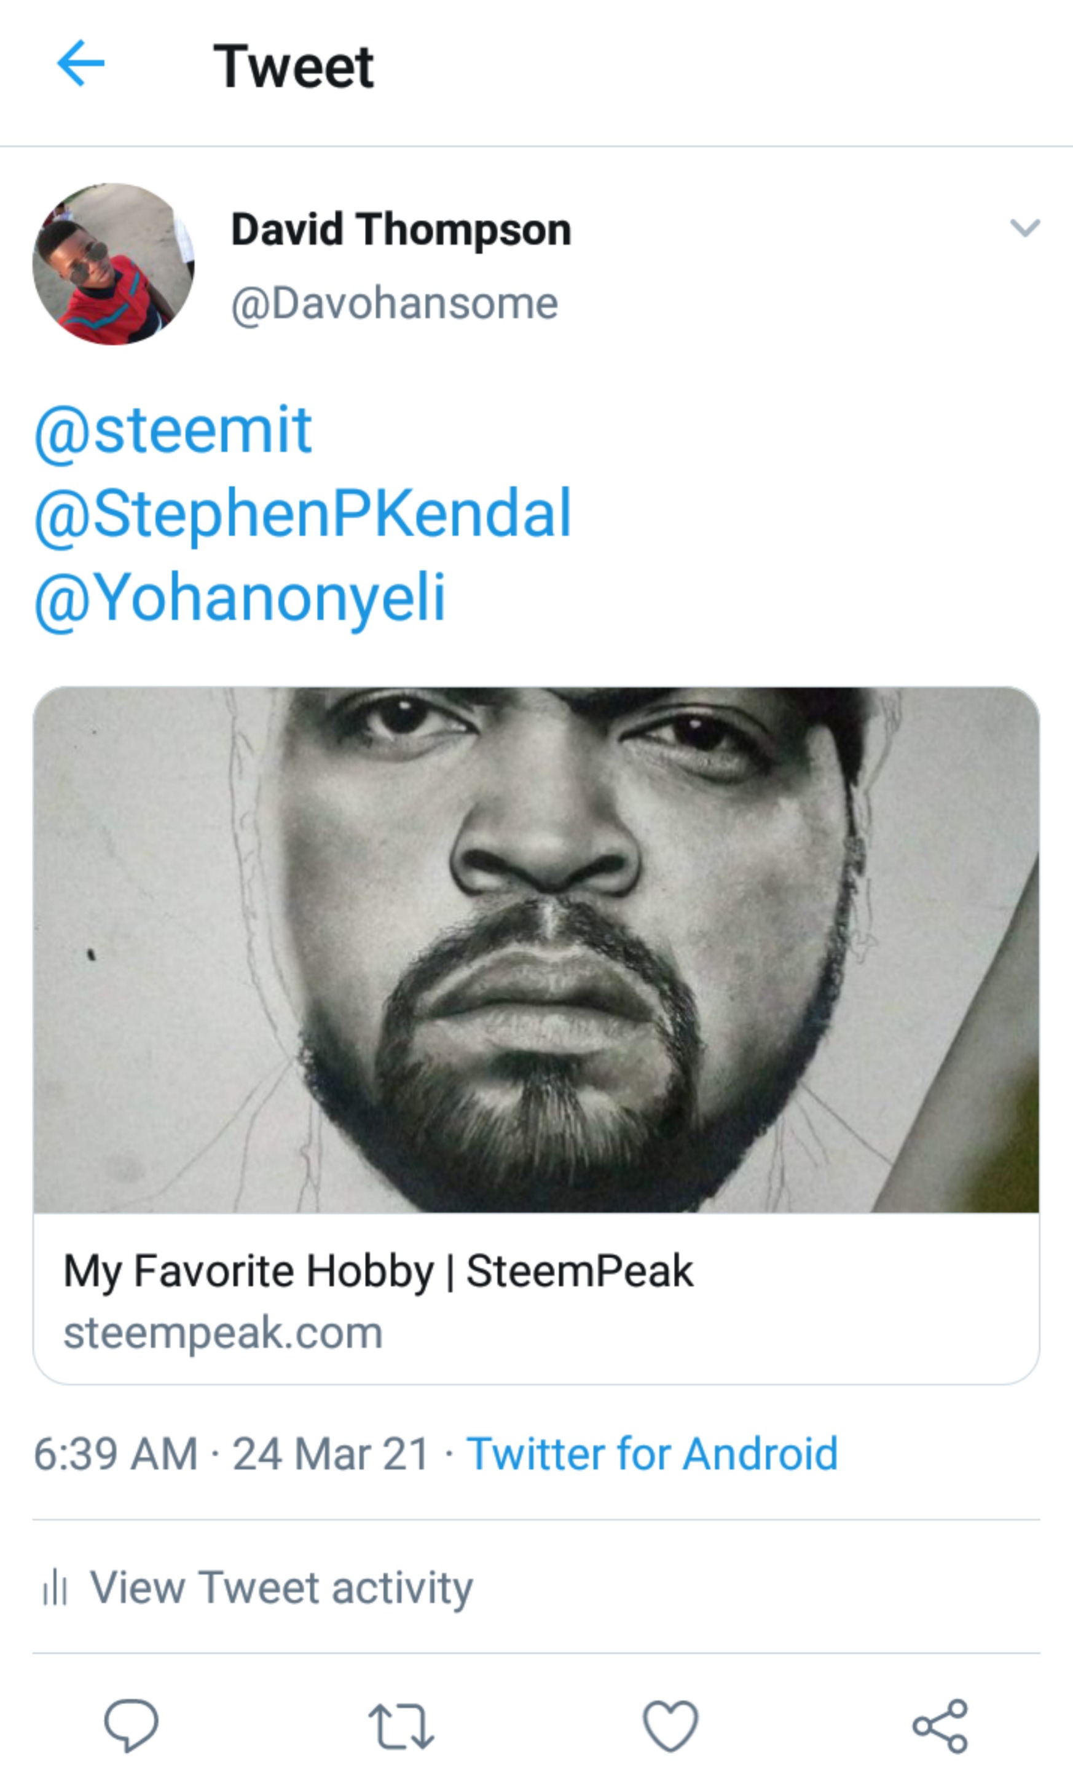
Task: Open the portrait drawing preview image
Action: point(536,949)
